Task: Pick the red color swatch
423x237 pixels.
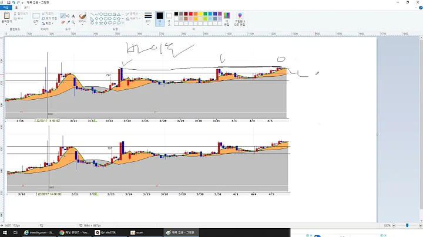Action: [191, 13]
